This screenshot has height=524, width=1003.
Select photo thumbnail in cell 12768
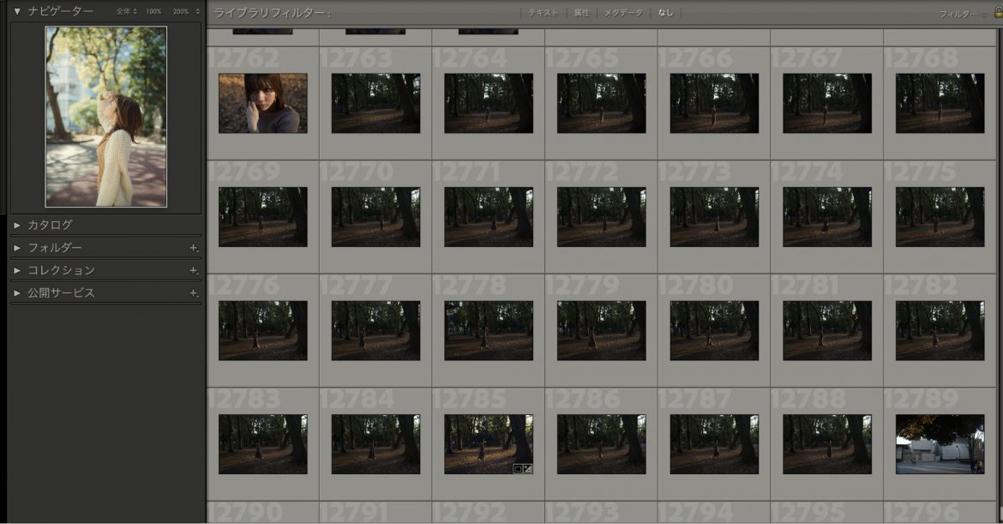[x=940, y=103]
